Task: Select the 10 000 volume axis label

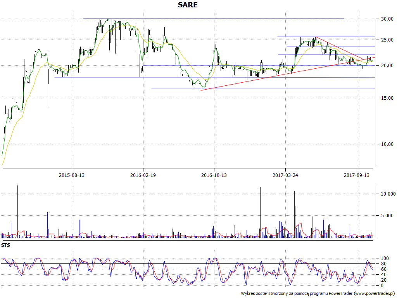Action: tap(388, 194)
